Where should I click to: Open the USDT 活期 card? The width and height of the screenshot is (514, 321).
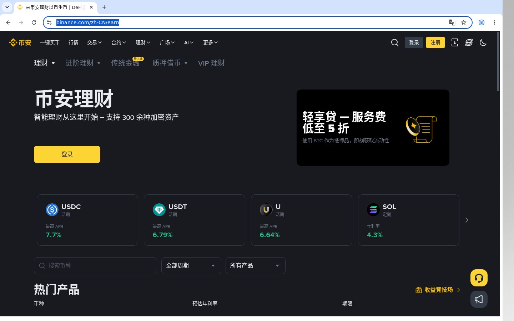pyautogui.click(x=195, y=220)
